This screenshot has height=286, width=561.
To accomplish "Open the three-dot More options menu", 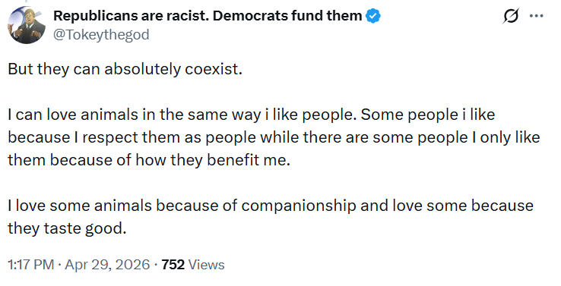I will click(537, 16).
